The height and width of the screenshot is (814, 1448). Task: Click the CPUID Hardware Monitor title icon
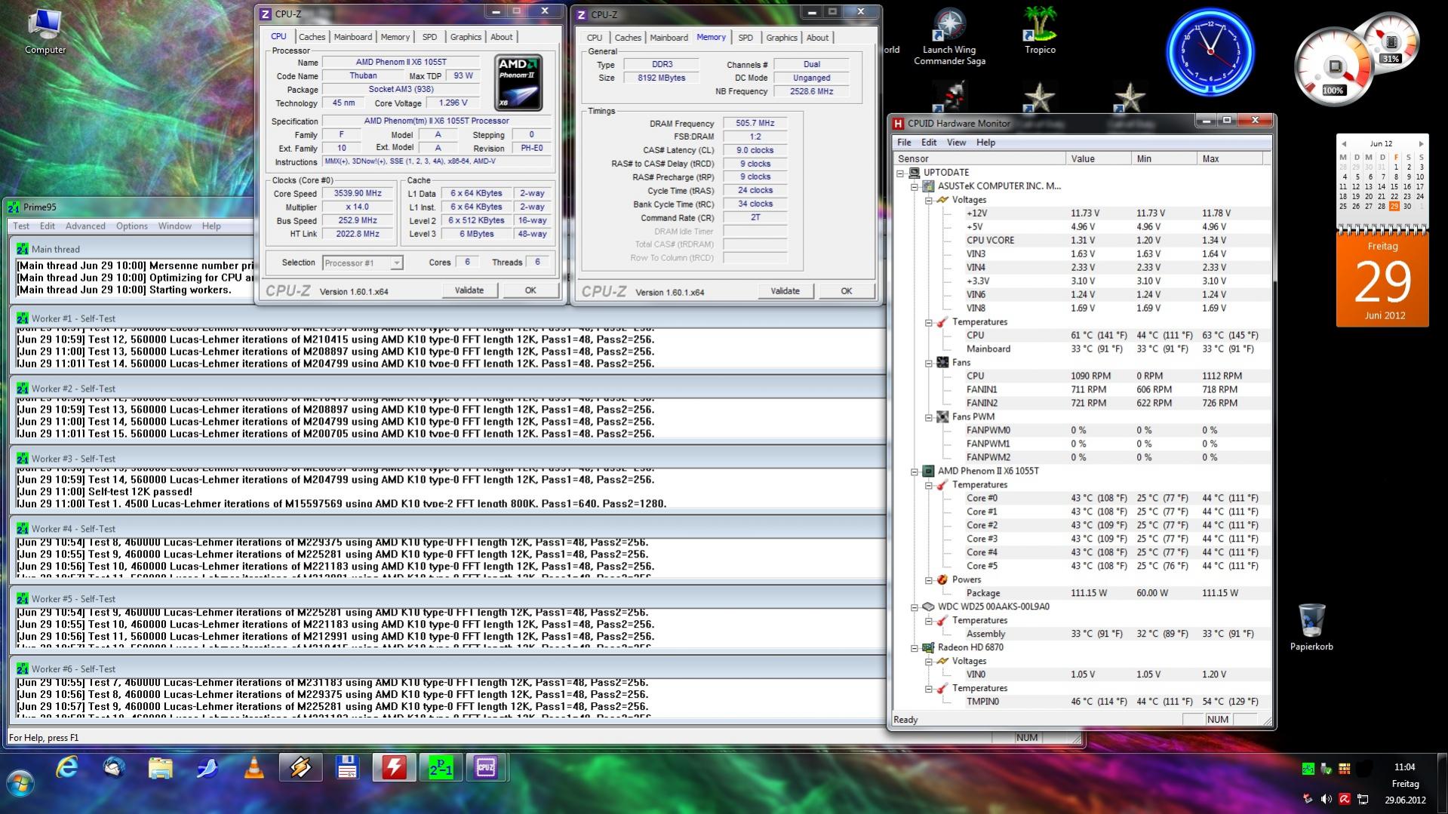[898, 123]
